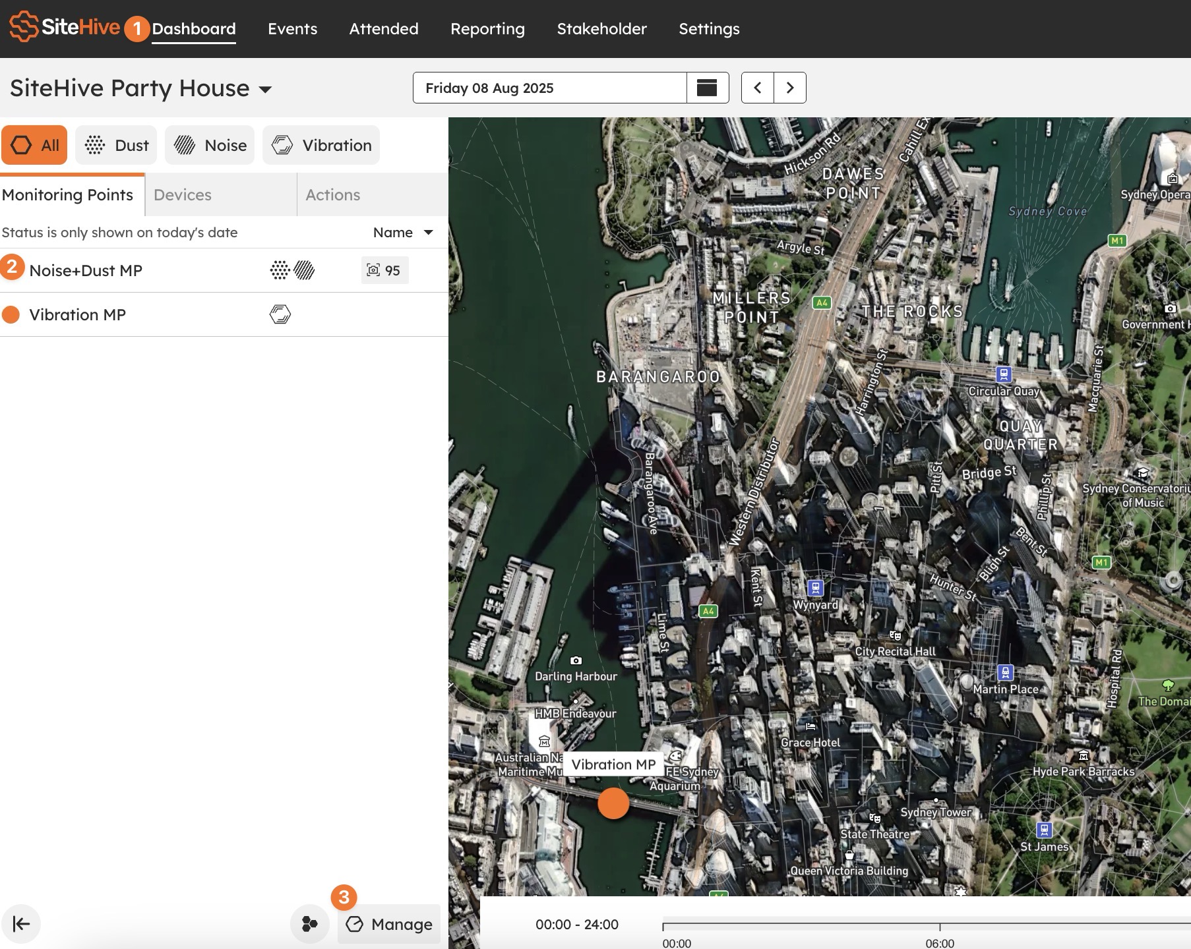This screenshot has width=1191, height=949.
Task: Open the Dashboard page
Action: [x=194, y=29]
